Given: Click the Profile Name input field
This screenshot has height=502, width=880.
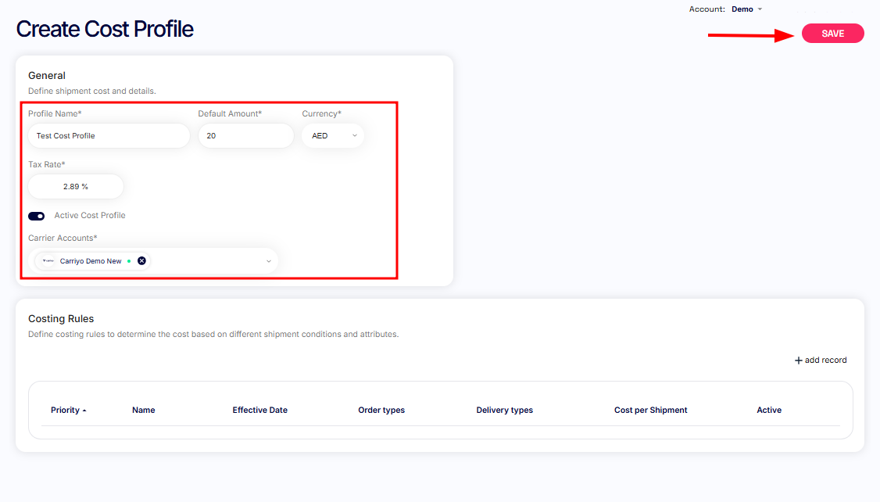Looking at the screenshot, I should 109,136.
